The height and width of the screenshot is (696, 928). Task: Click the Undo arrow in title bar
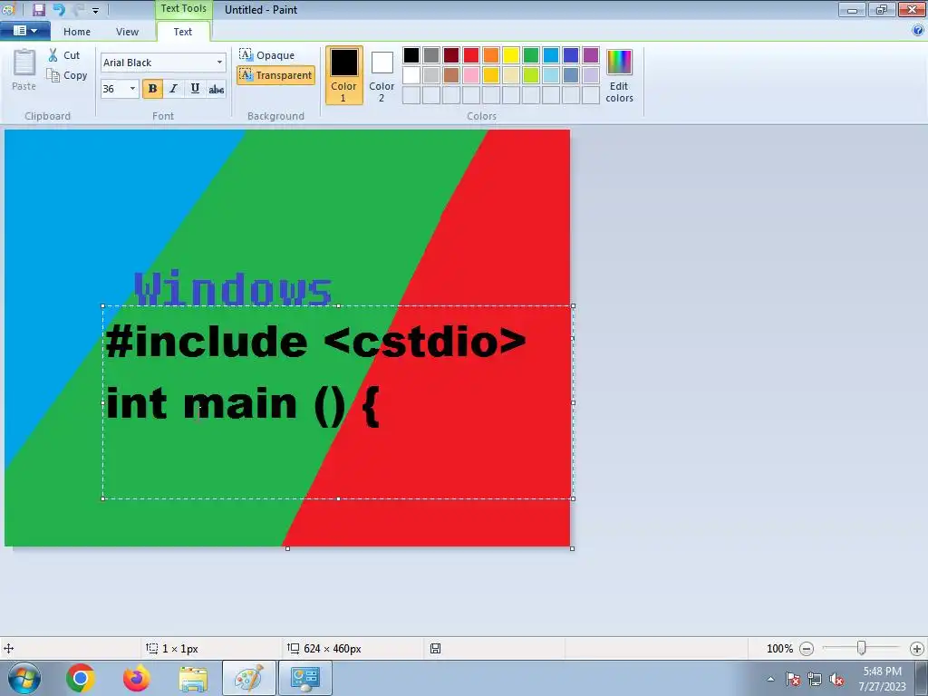59,9
